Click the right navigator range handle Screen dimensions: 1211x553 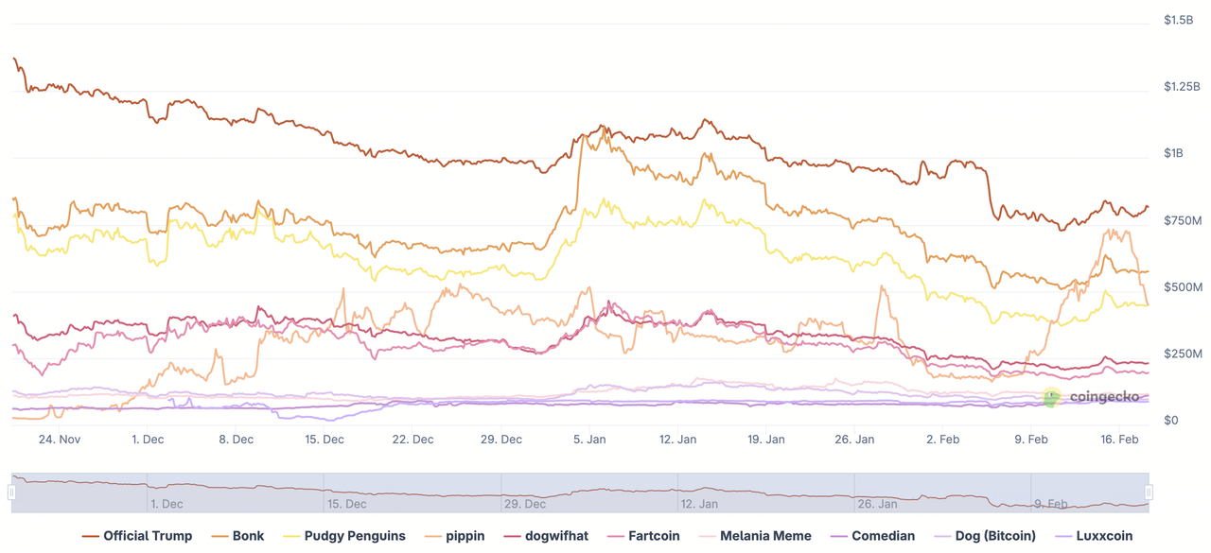pyautogui.click(x=1149, y=493)
